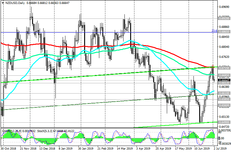
Task: Select the 0.66100 support level label
Action: tap(224, 93)
